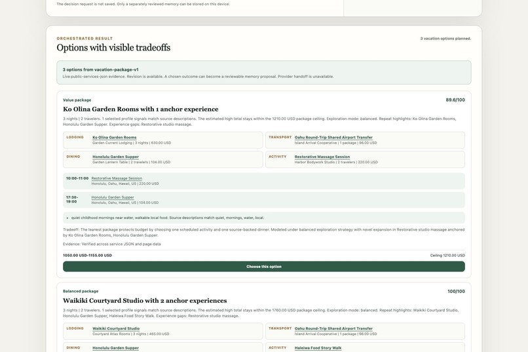Click 'Courtyard Atlas Rooms | 3 nights | 465.00 USD'
This screenshot has height=352, width=528.
[x=130, y=334]
